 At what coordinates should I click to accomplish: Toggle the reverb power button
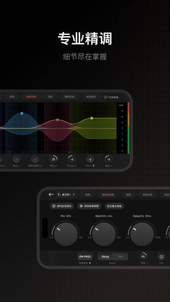point(161,257)
